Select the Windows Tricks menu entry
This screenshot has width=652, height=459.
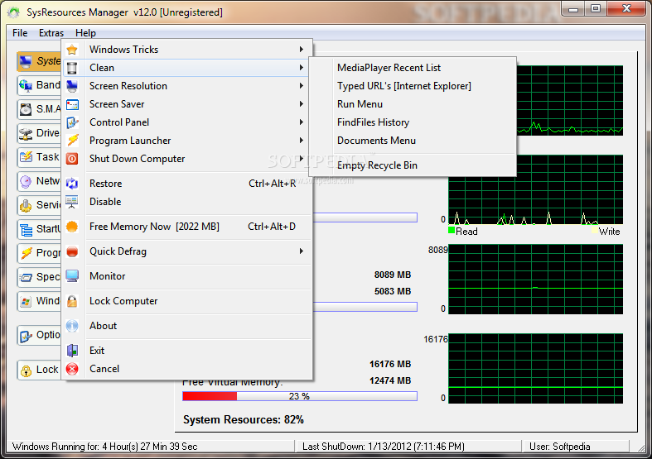[186, 50]
